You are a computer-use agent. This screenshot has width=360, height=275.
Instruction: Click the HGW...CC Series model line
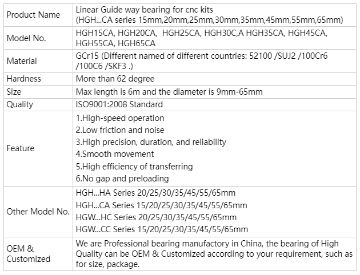tap(162, 229)
